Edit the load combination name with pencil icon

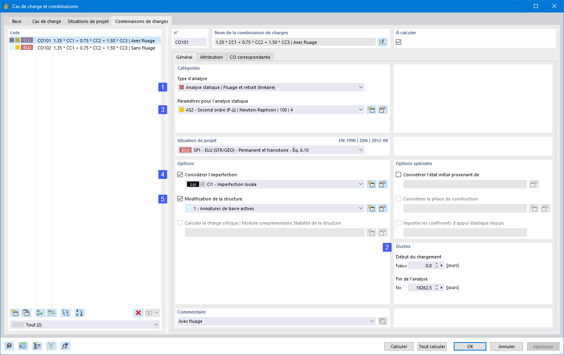pos(383,42)
